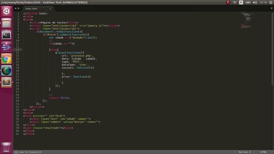Open the Trash in the dock
Screen dimensions: 274x154
(6, 147)
